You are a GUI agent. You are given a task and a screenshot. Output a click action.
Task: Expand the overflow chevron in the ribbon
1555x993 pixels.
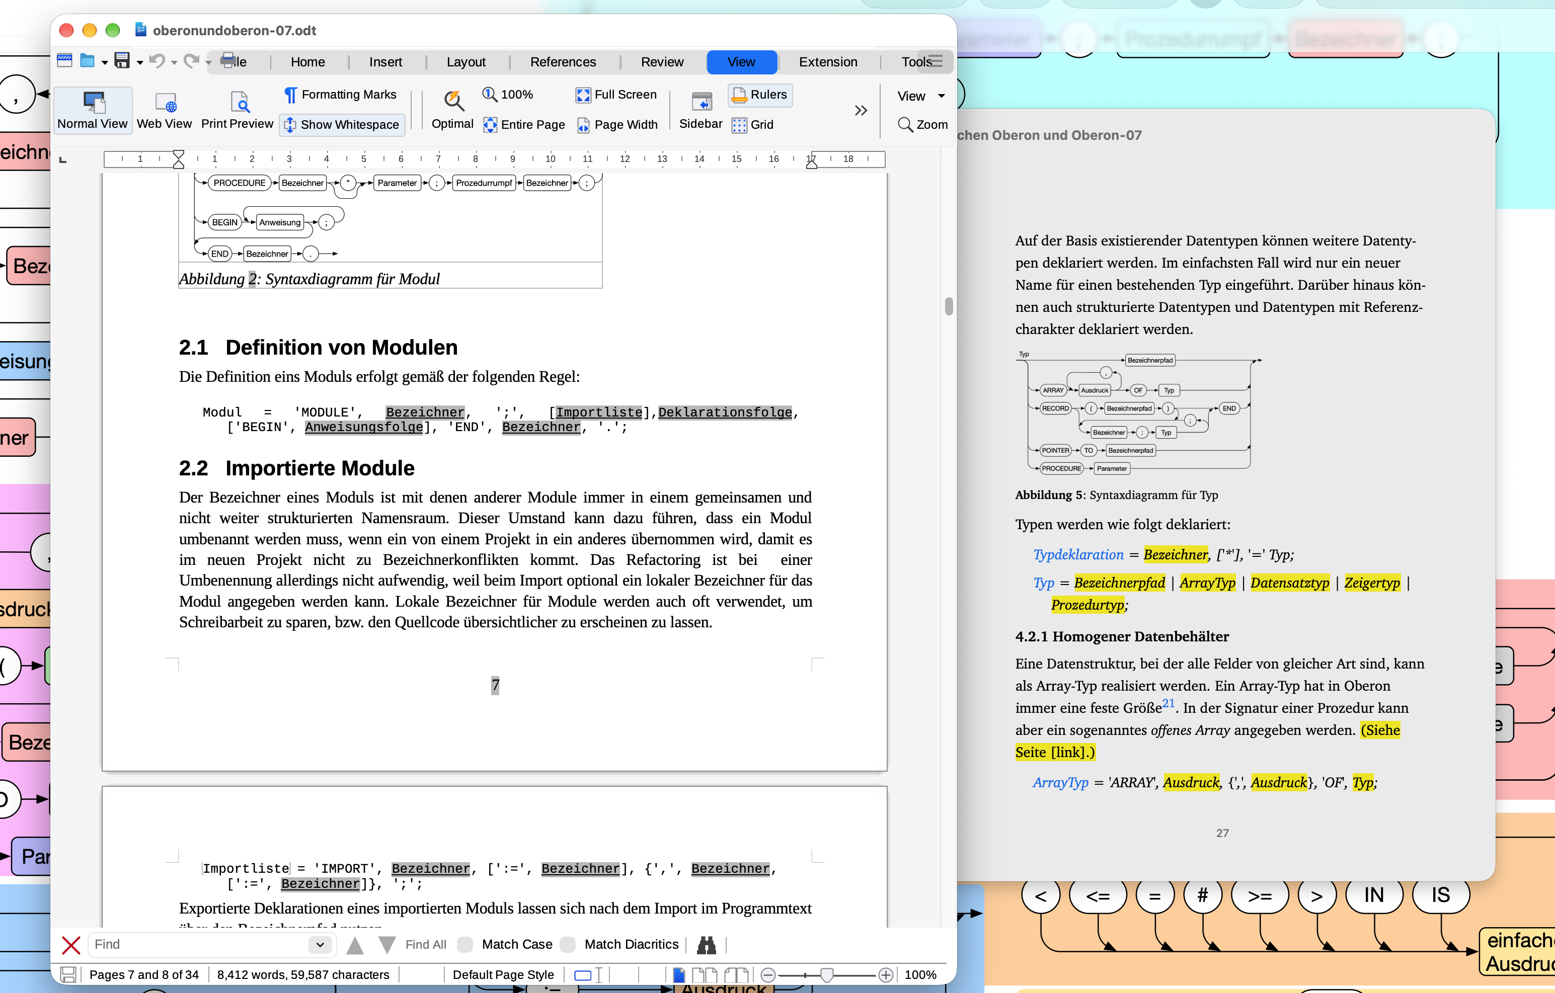point(860,110)
